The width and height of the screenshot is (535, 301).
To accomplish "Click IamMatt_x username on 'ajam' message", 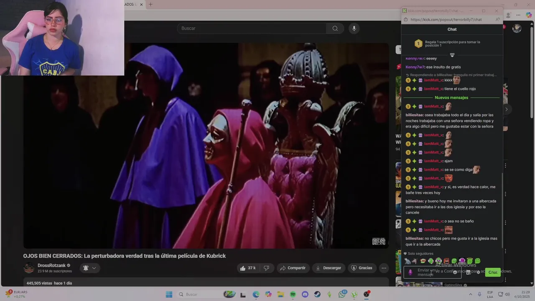I will pos(433,161).
